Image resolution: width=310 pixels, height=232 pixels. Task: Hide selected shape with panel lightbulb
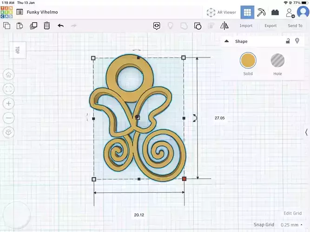(297, 41)
